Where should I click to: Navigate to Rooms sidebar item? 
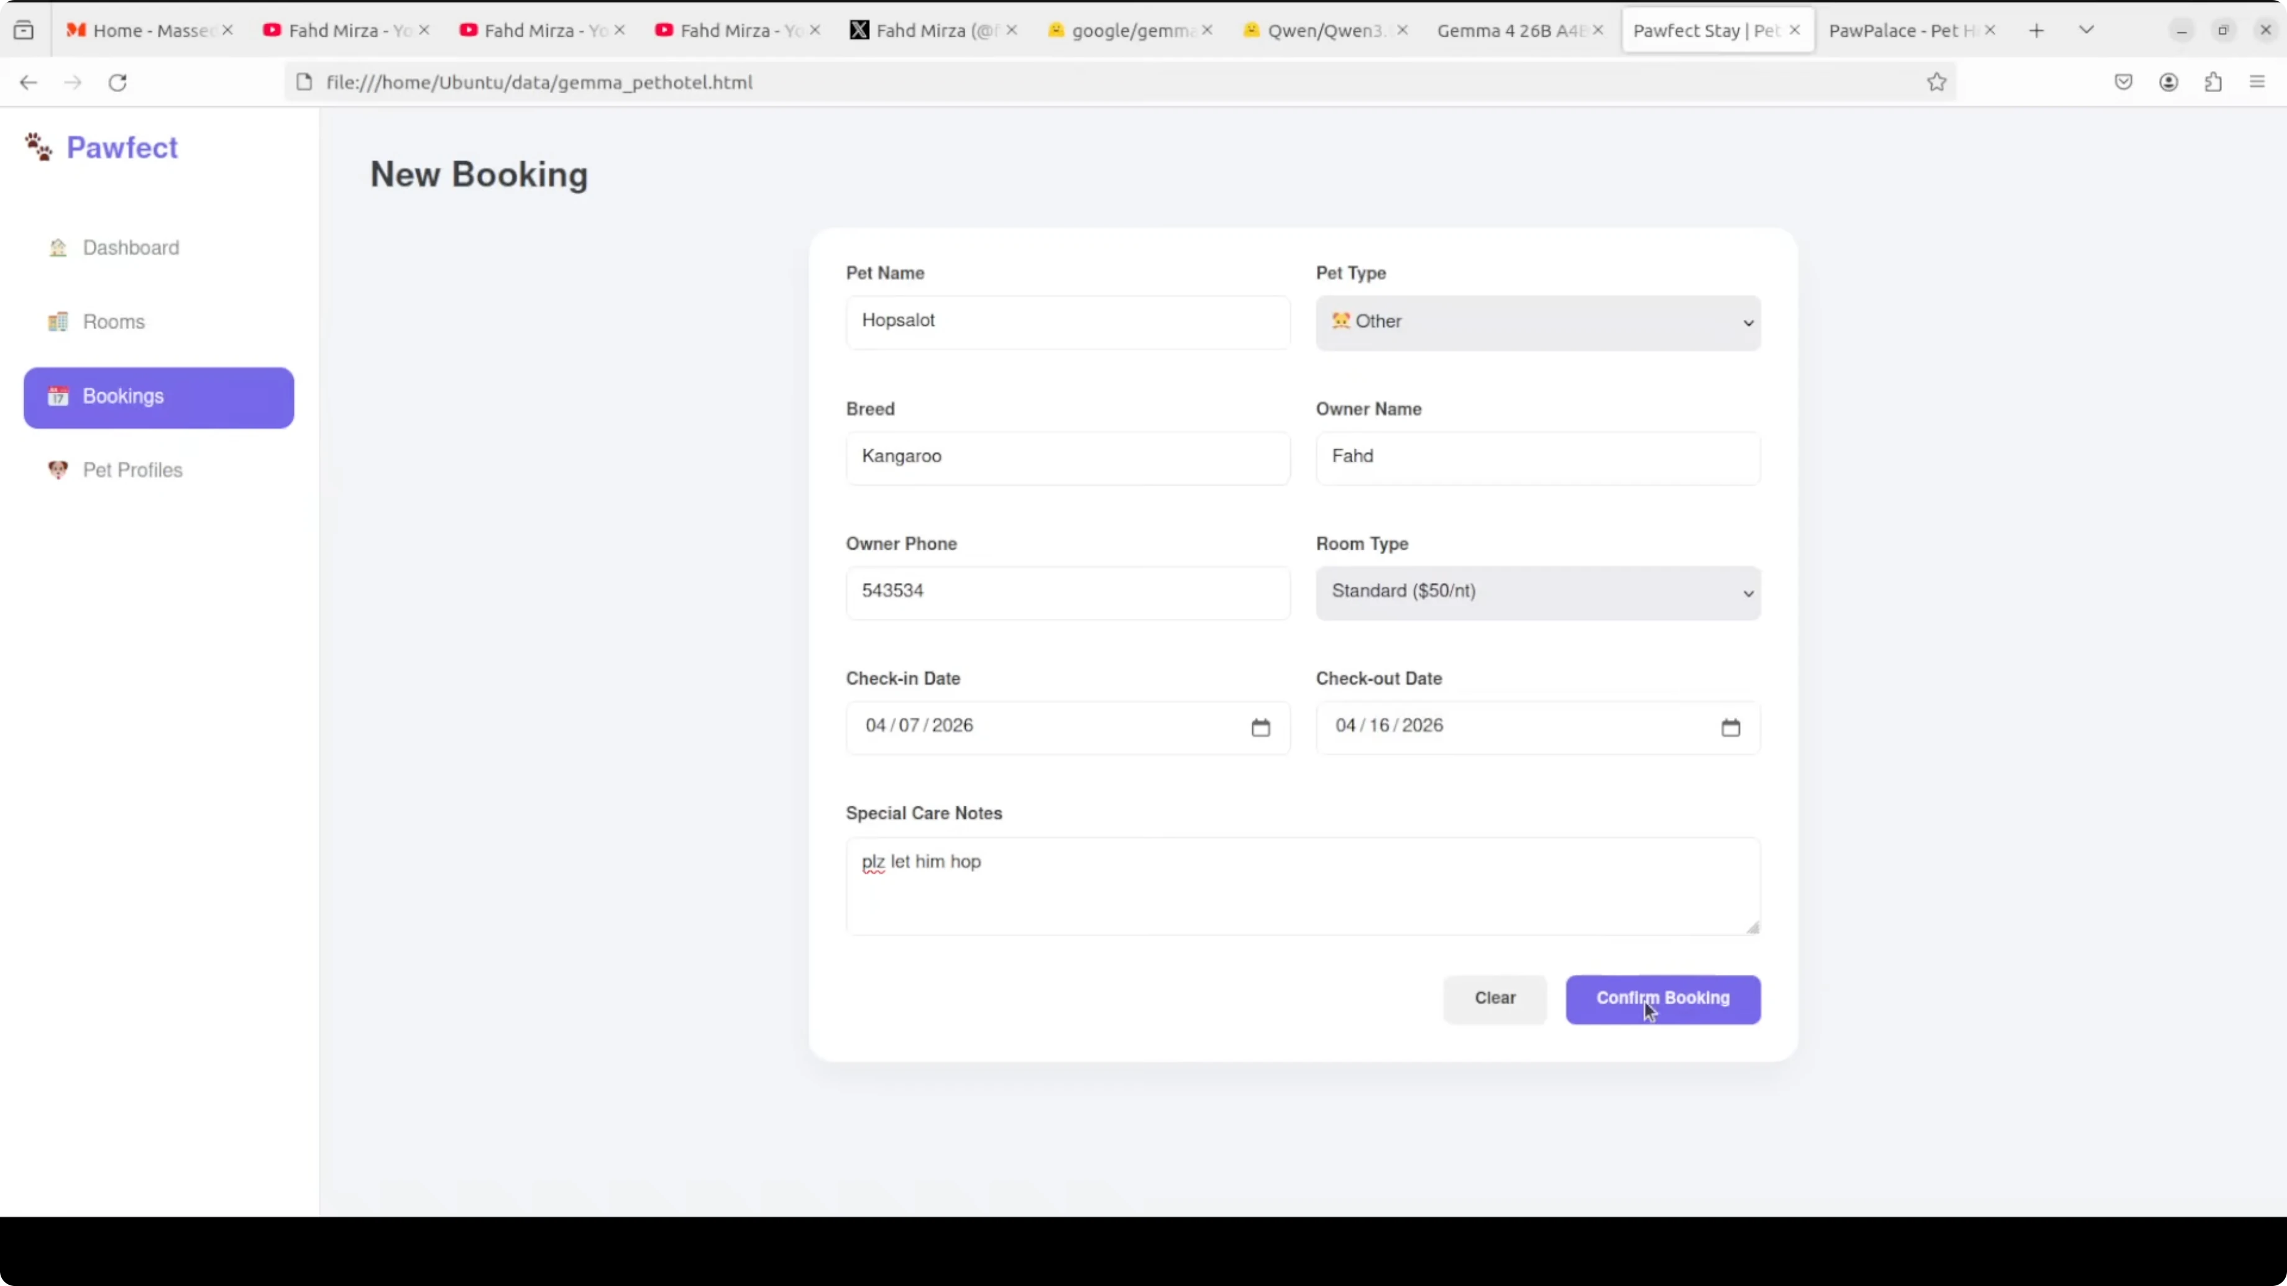114,322
